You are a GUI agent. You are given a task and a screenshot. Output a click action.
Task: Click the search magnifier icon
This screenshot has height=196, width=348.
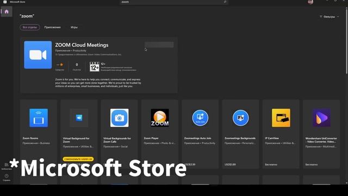pos(225,2)
